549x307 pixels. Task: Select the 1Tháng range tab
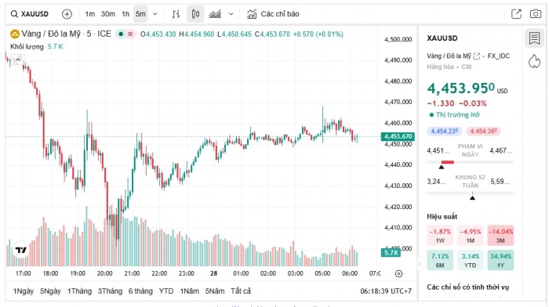tap(79, 291)
